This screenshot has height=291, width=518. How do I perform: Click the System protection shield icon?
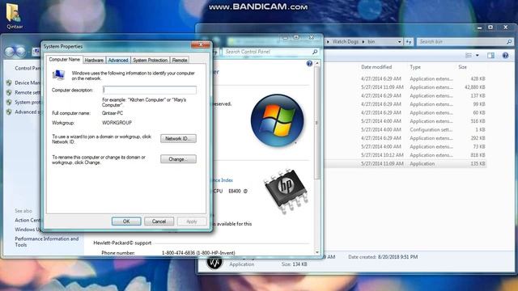point(9,103)
